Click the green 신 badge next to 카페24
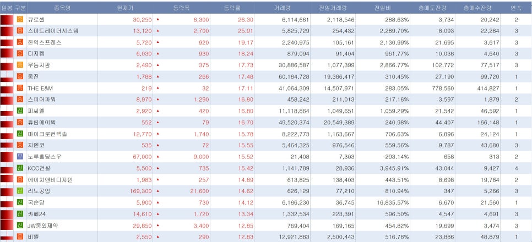532x242 pixels. [20, 214]
